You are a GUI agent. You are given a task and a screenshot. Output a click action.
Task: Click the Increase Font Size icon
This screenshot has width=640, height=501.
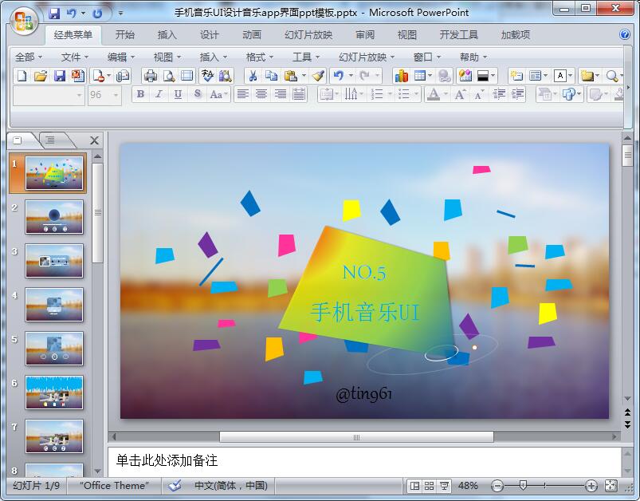click(x=460, y=94)
